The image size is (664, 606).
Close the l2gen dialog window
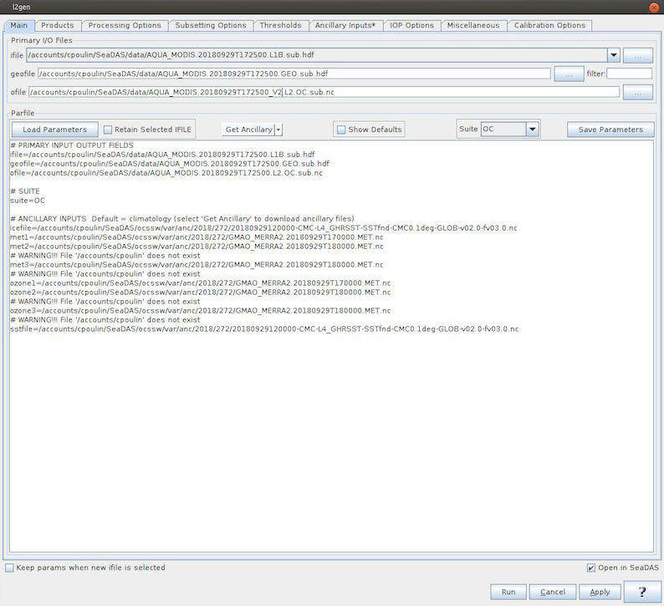[x=653, y=7]
